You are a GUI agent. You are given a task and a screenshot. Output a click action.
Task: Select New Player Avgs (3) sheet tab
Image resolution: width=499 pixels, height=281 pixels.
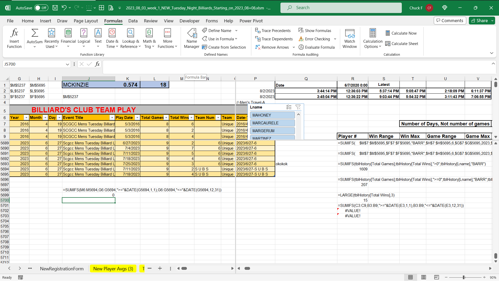[113, 269]
